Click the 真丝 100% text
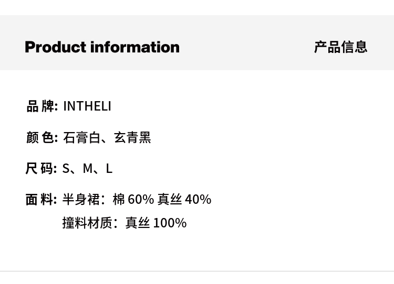 156,223
